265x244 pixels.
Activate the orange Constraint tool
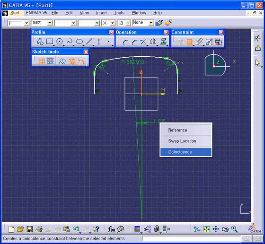coord(190,42)
